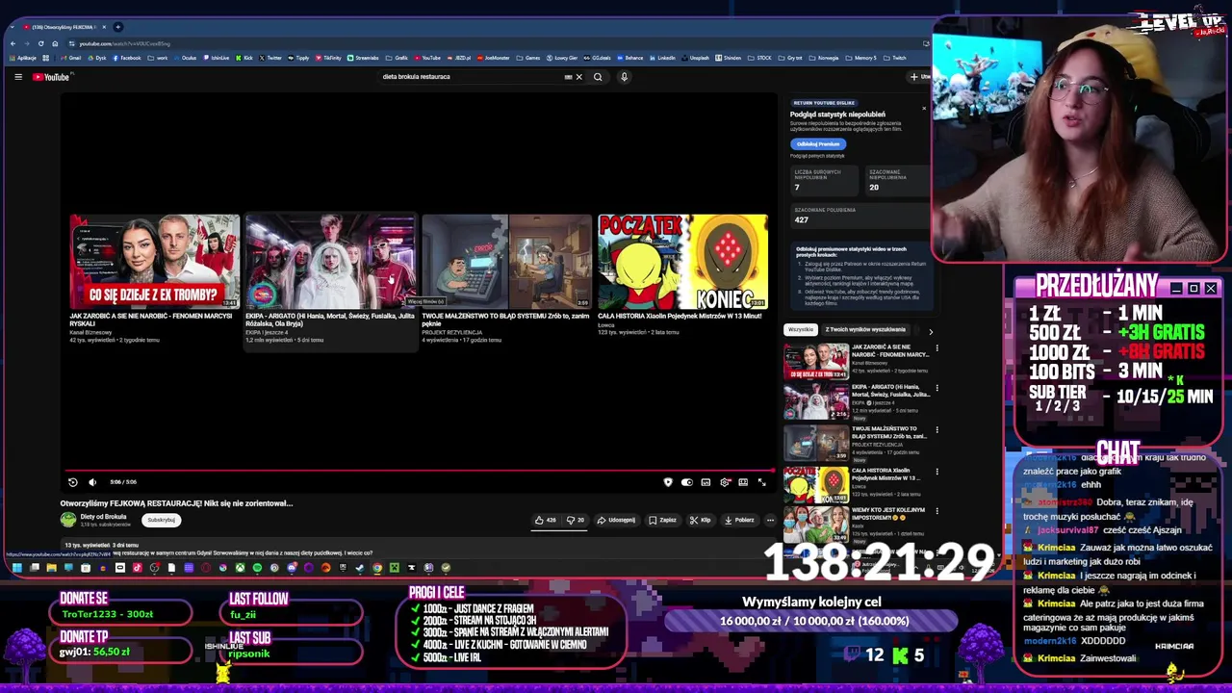1232x693 pixels.
Task: Open Diety od Brokuła channel avatar
Action: pos(68,520)
